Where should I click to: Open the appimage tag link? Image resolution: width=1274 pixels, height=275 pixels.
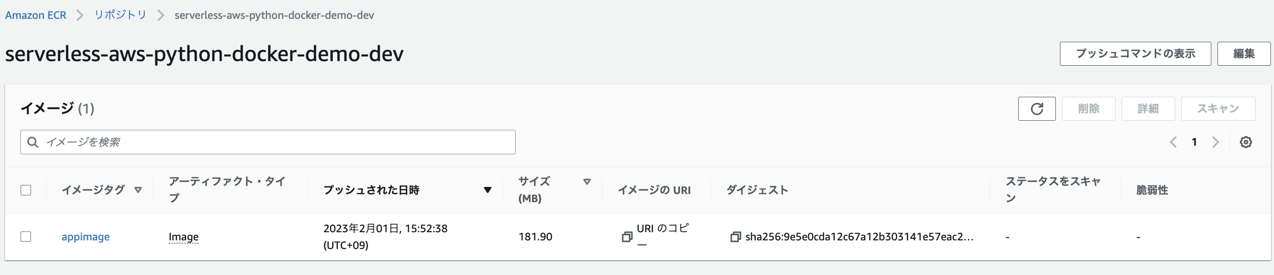coord(86,237)
